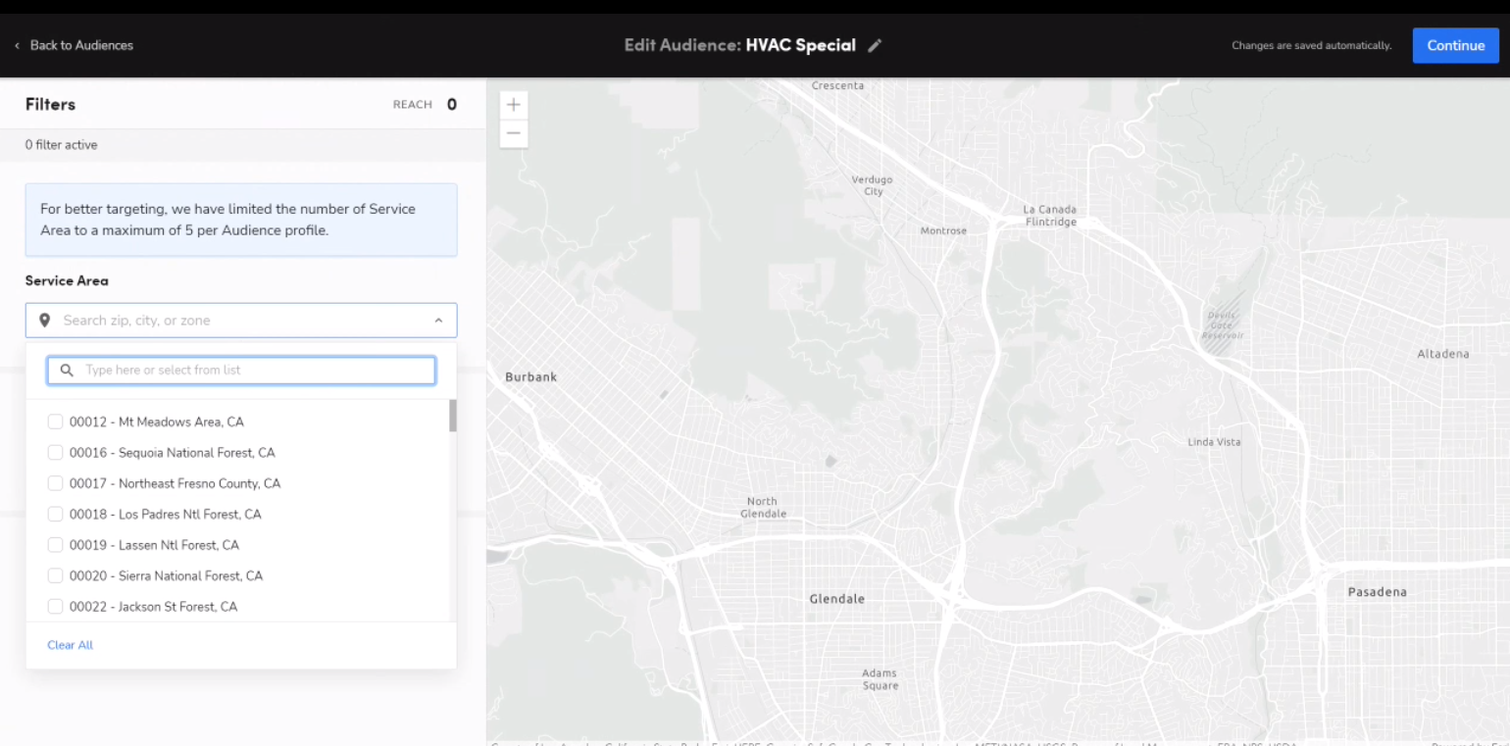Click the Altadena label on the map
The width and height of the screenshot is (1510, 746).
tap(1443, 354)
